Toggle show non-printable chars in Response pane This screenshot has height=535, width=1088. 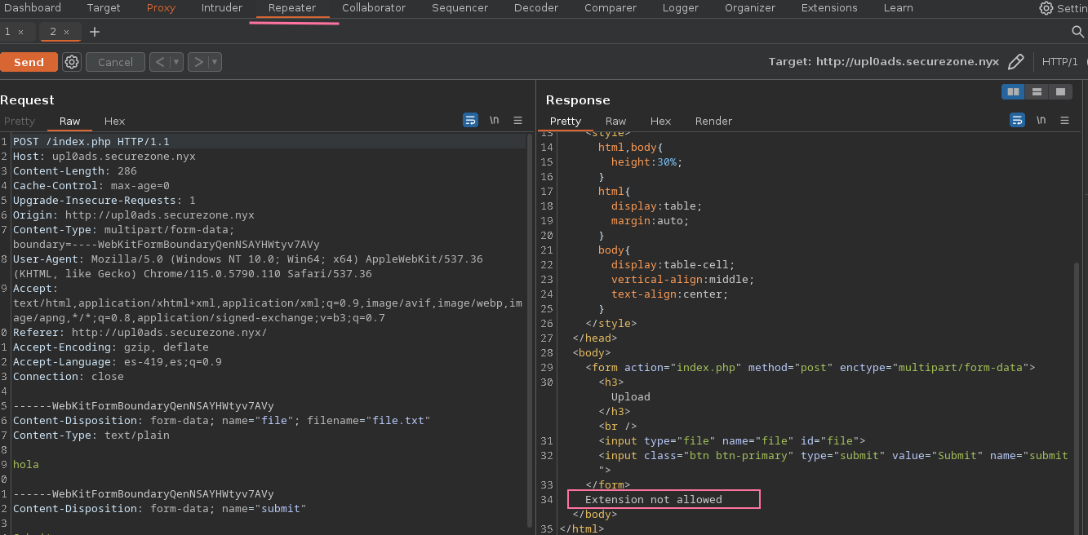pos(1041,121)
